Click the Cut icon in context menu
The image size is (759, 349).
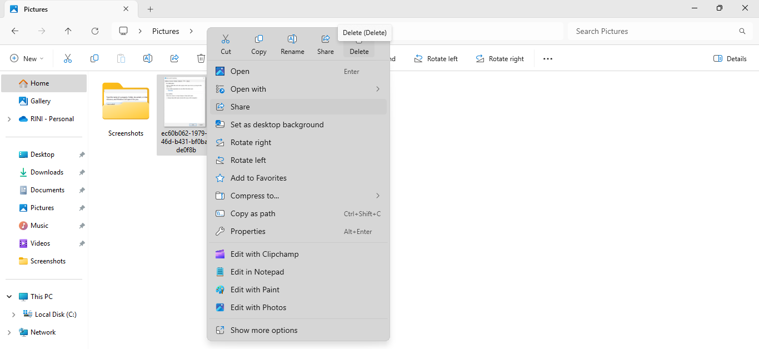point(226,44)
